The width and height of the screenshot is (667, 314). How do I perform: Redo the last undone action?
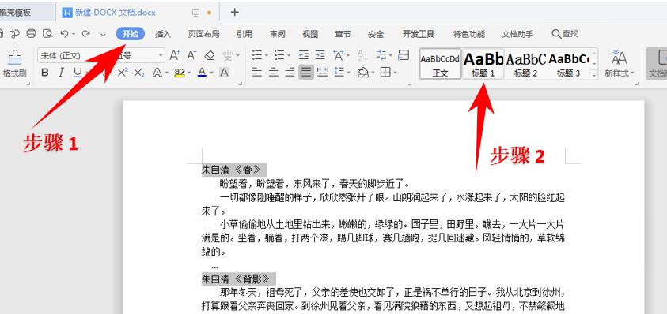point(86,33)
